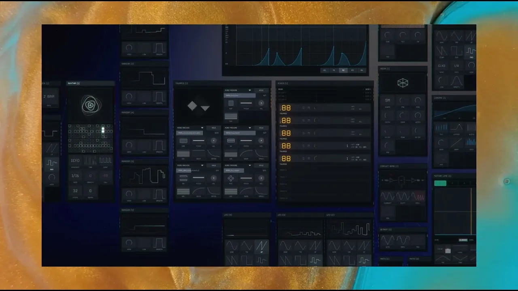Viewport: 518px width, 291px height.
Task: Toggle HOLD above the KIK pad
Action: click(x=261, y=90)
